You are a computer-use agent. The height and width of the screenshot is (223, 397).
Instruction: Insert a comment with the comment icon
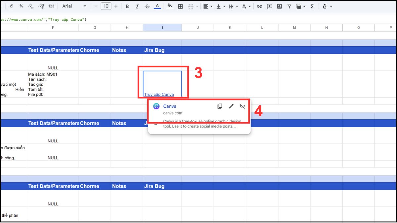pos(269,6)
